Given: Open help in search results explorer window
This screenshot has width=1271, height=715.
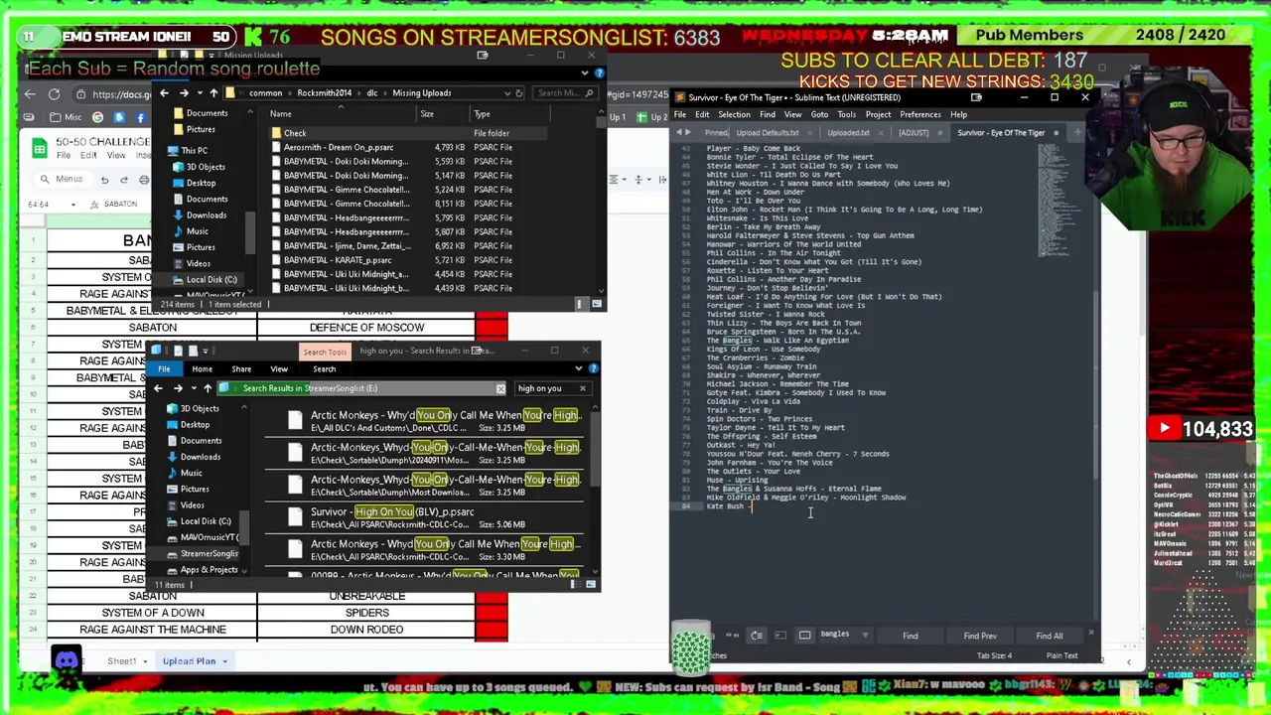Looking at the screenshot, I should (593, 368).
